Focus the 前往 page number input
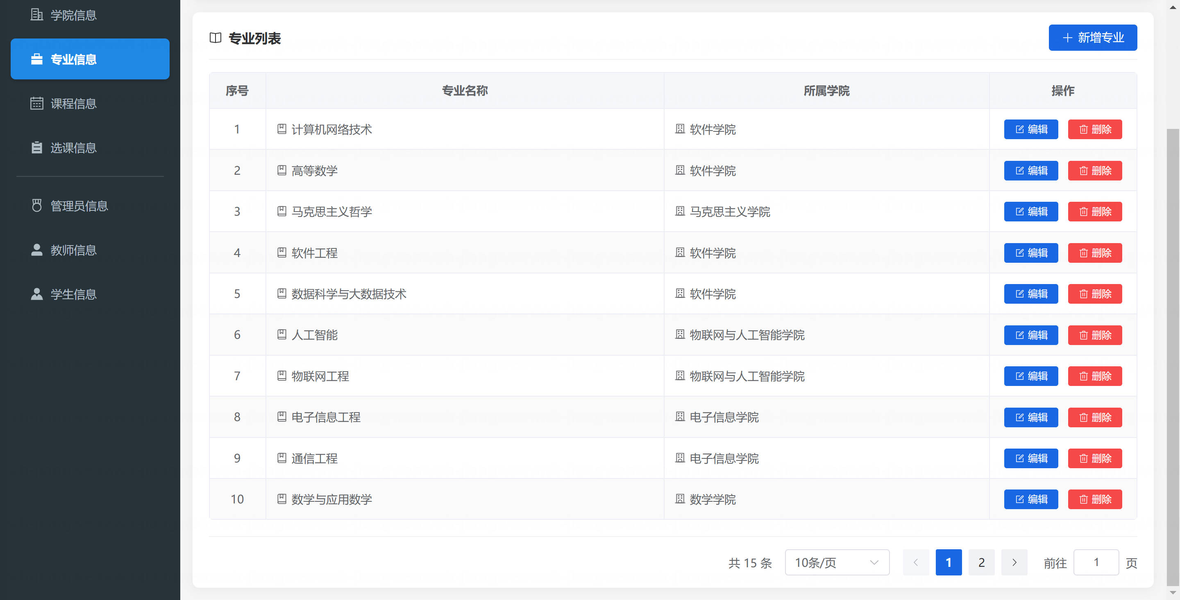The image size is (1180, 600). (1096, 562)
